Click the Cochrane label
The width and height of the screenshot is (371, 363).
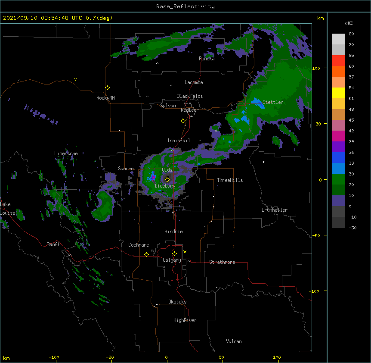[x=139, y=245]
